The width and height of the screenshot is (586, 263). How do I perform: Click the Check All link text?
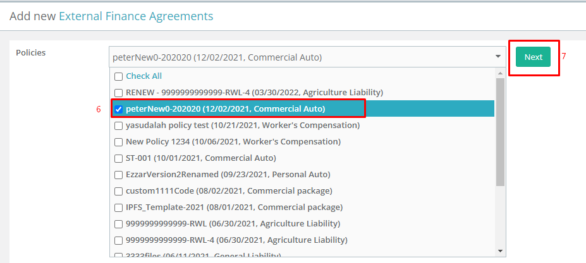point(144,76)
